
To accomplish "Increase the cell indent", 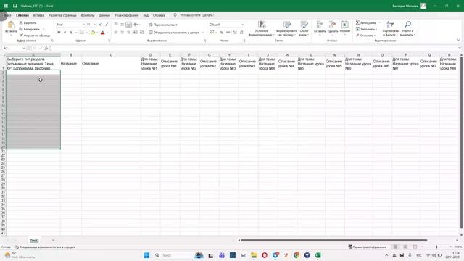I will [142, 33].
